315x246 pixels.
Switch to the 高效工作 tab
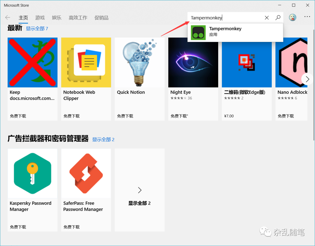point(78,17)
